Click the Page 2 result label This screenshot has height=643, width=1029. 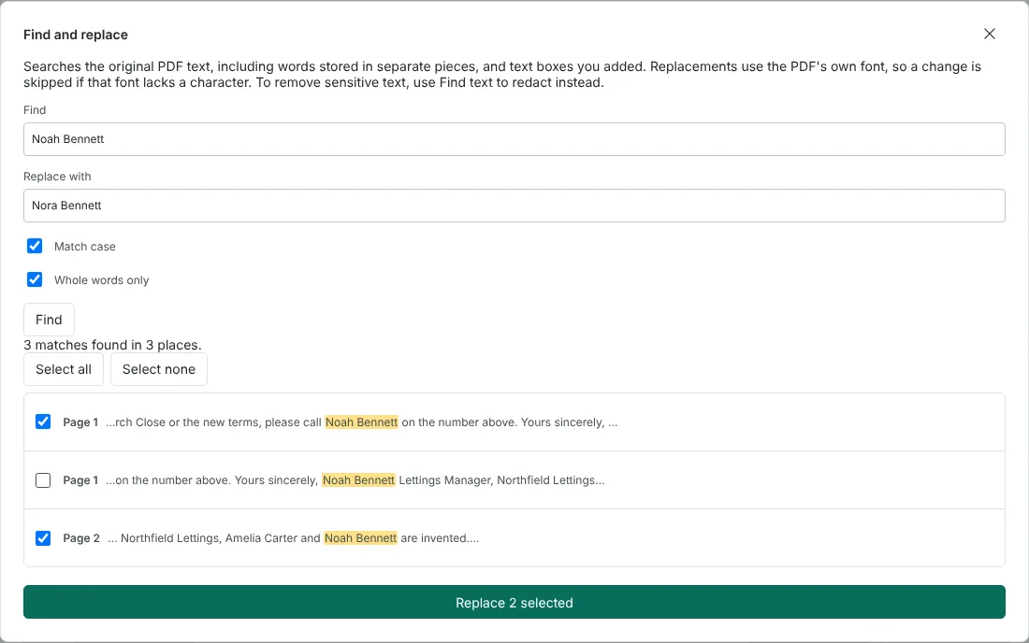[81, 538]
